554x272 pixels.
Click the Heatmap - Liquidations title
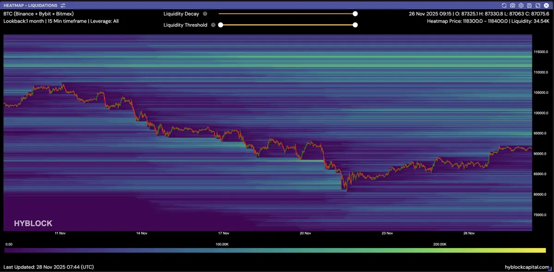tap(30, 5)
